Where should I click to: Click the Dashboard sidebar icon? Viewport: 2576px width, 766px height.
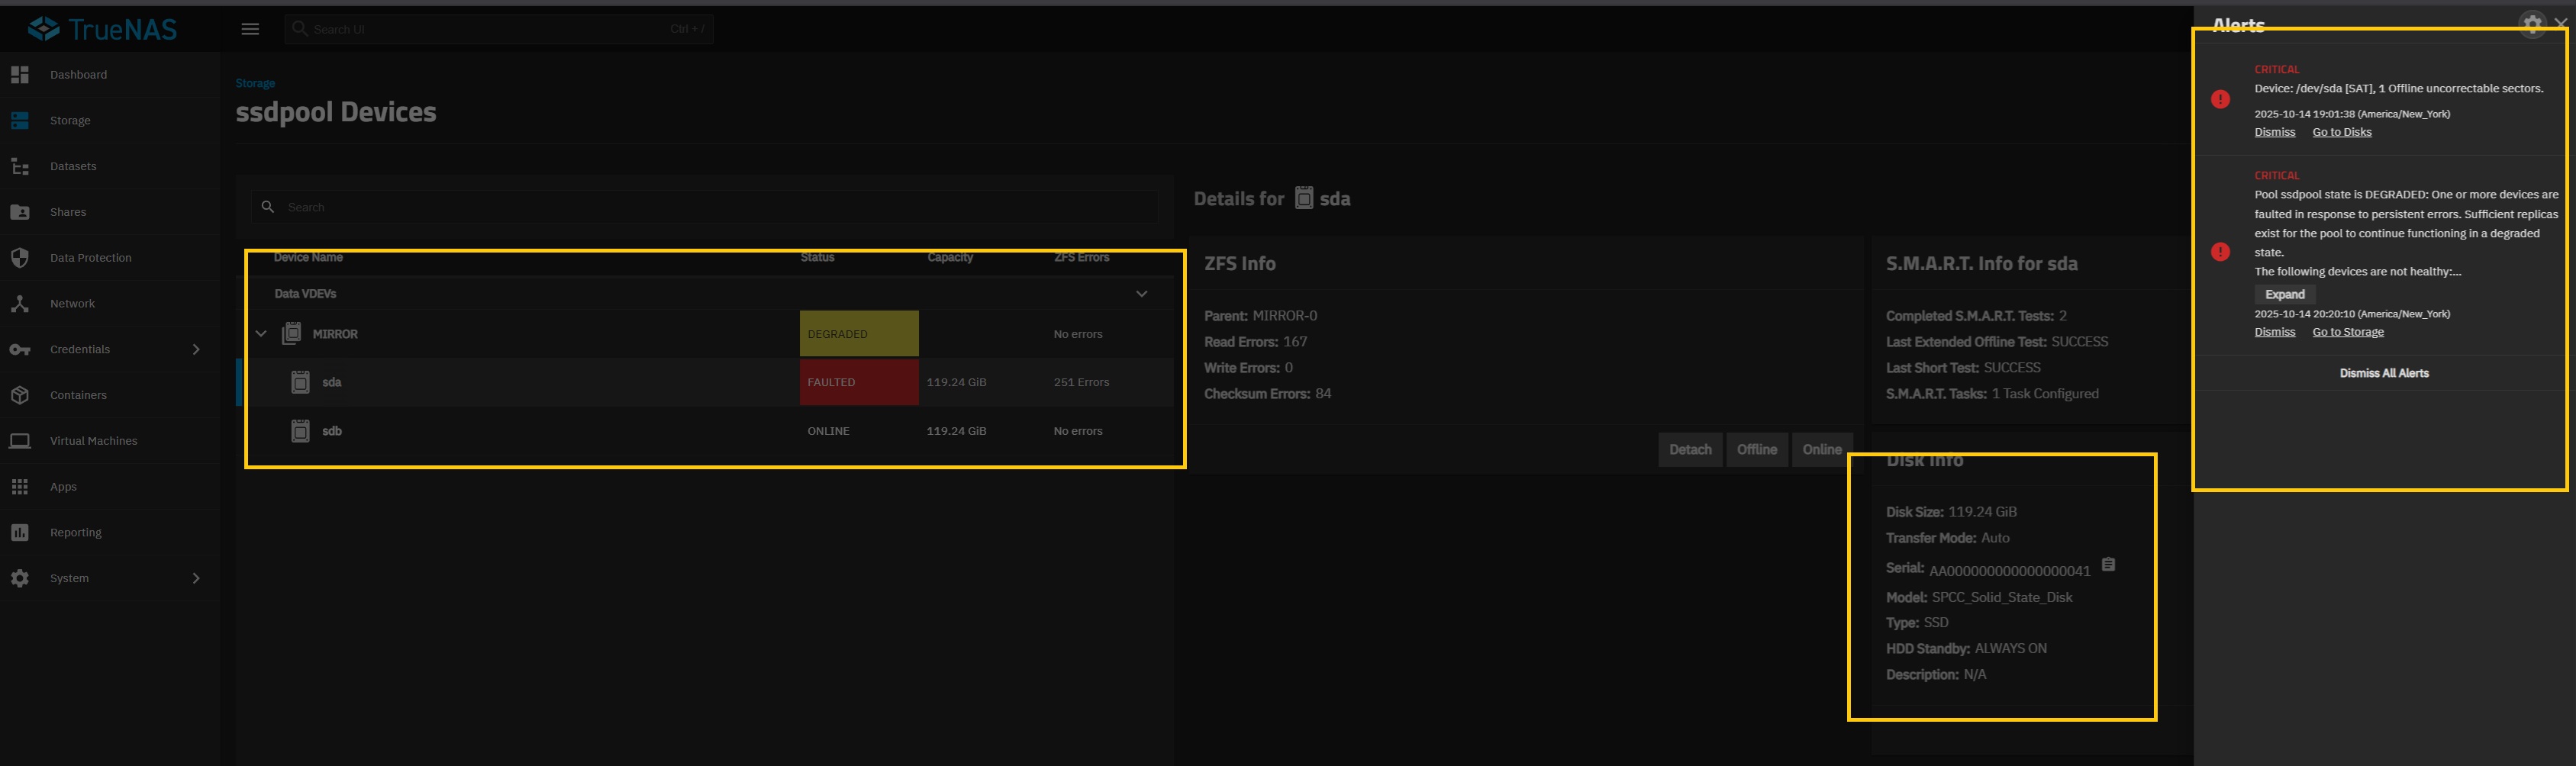[20, 75]
